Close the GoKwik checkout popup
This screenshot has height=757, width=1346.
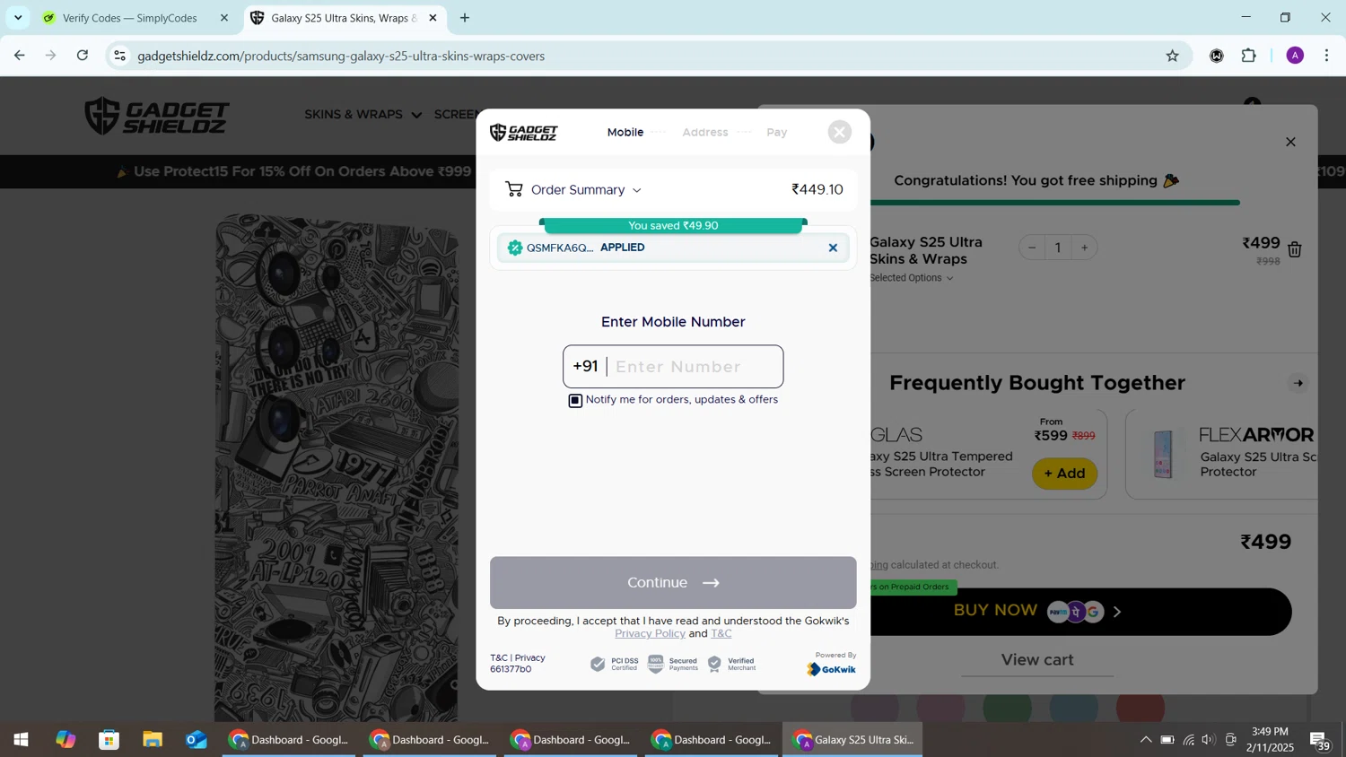[839, 133]
